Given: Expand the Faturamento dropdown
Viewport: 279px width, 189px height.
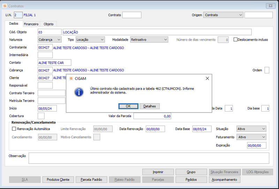Looking at the screenshot, I should pyautogui.click(x=251, y=137).
